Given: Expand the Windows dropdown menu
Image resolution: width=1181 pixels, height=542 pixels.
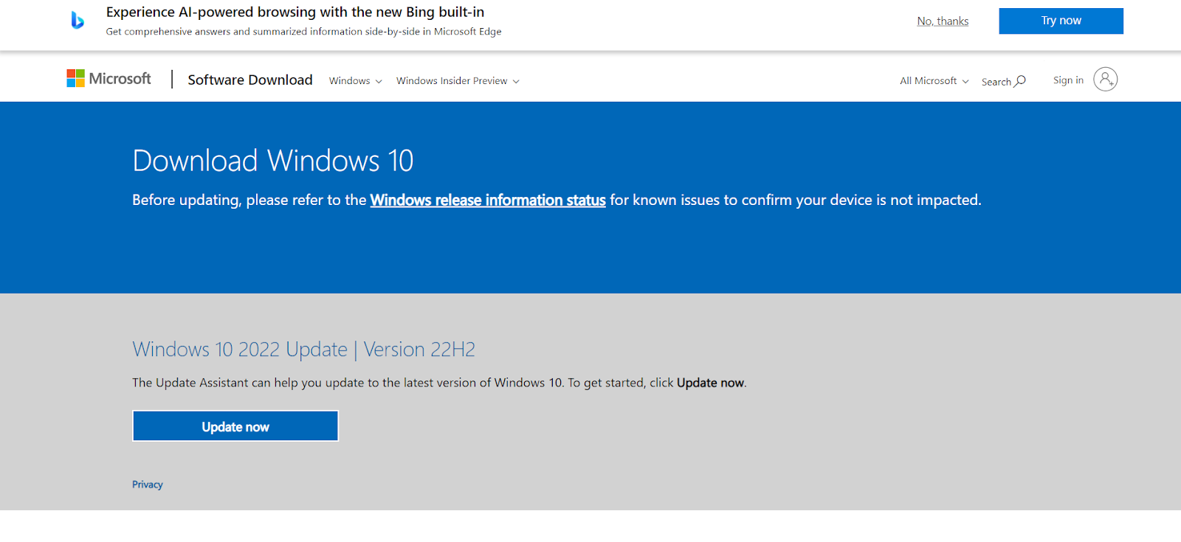Looking at the screenshot, I should coord(355,81).
